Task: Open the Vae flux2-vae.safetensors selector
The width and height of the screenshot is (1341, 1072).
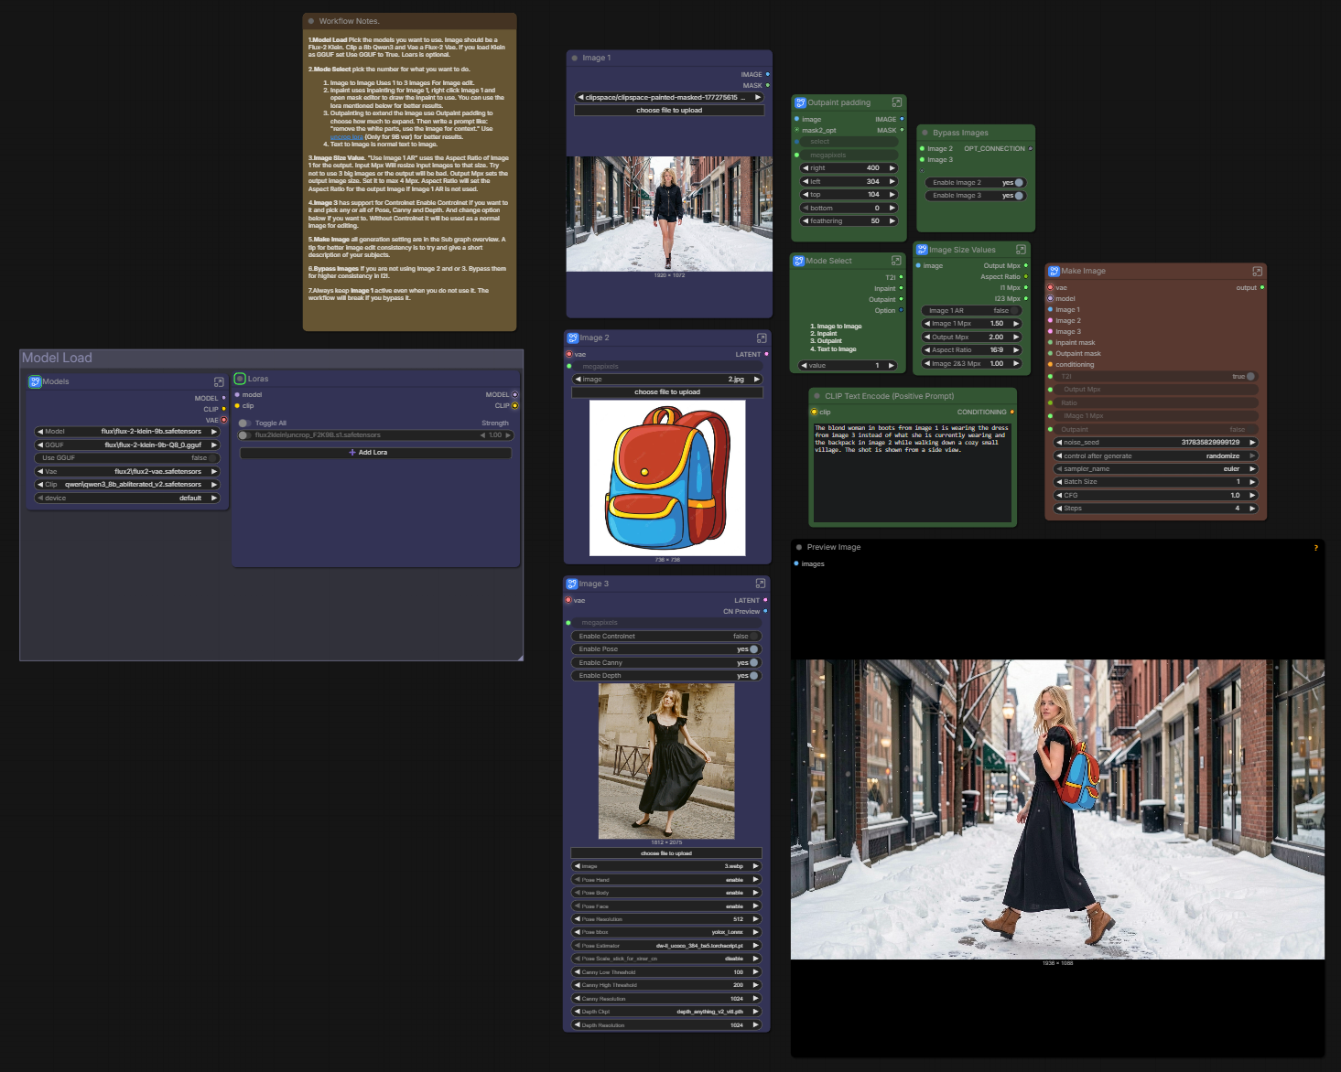Action: click(x=127, y=472)
